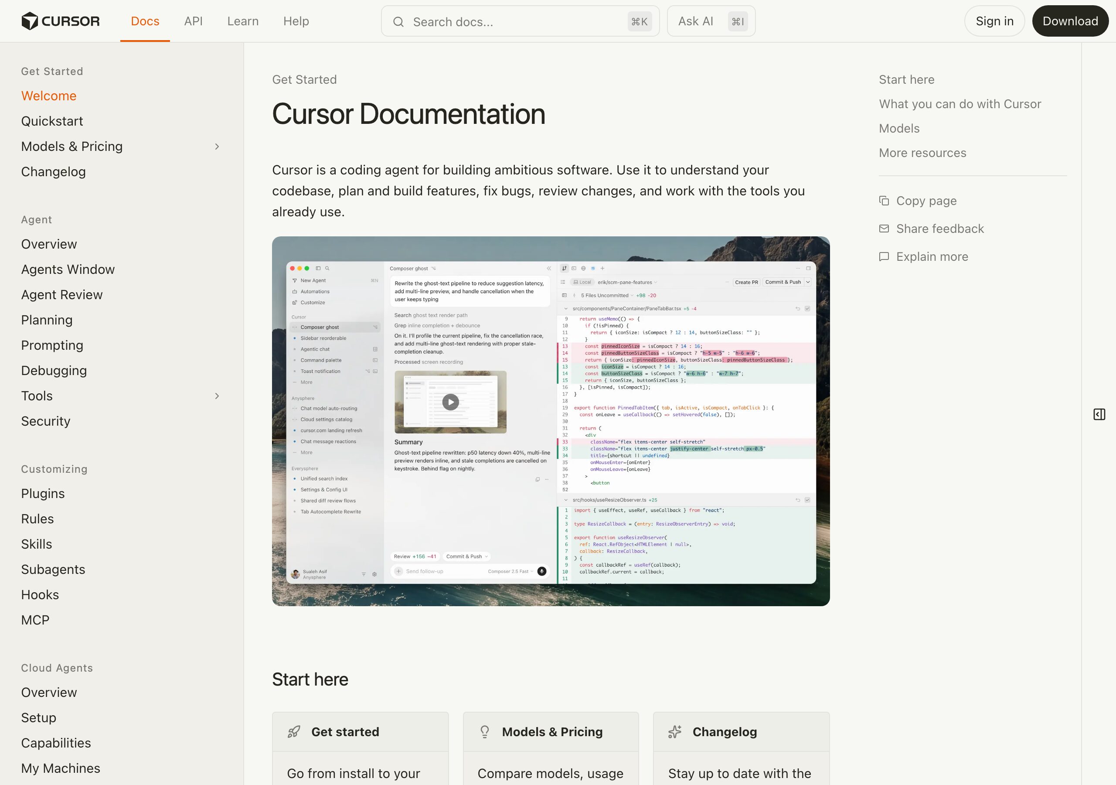This screenshot has height=785, width=1116.
Task: Click the Share feedback envelope icon
Action: (884, 229)
